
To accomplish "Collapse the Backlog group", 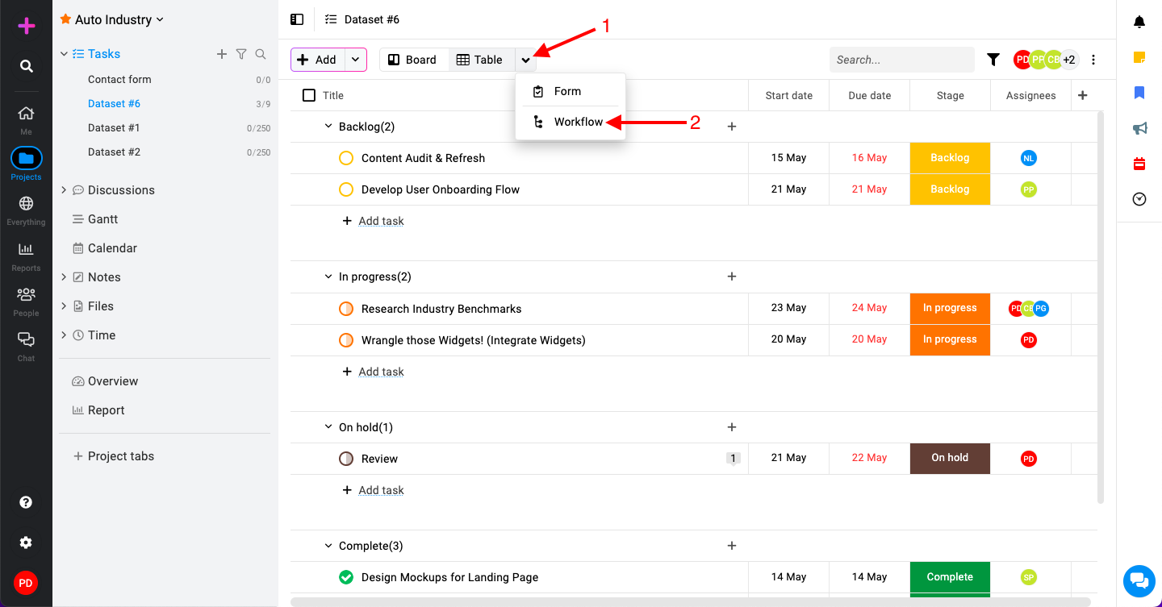I will pos(328,127).
